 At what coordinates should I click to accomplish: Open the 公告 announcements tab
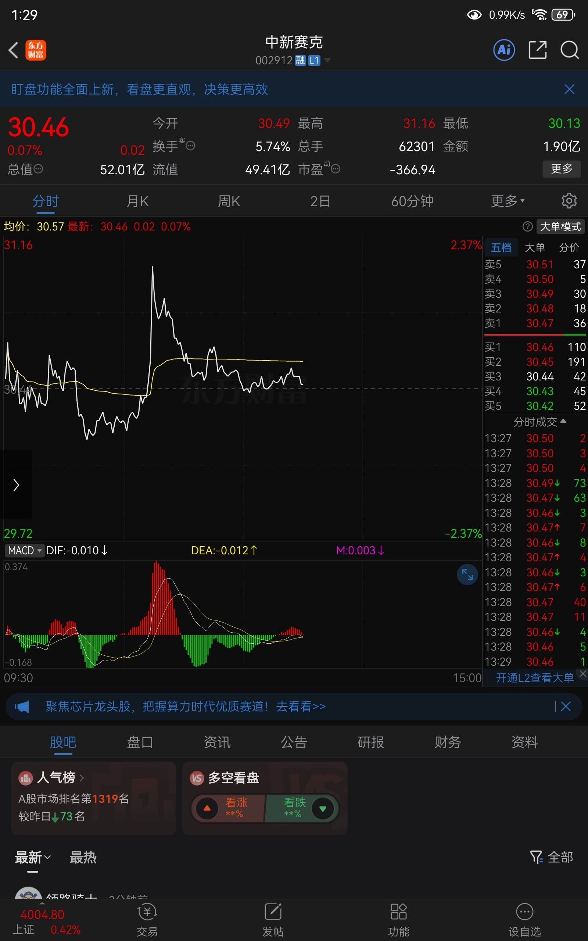tap(294, 742)
